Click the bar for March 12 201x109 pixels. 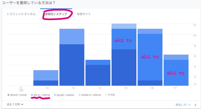(x=46, y=78)
